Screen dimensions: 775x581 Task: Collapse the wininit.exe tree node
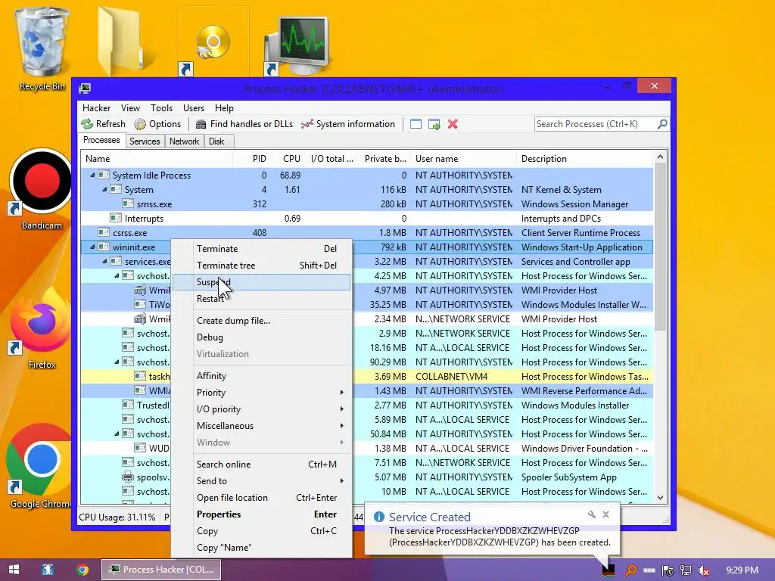click(92, 247)
